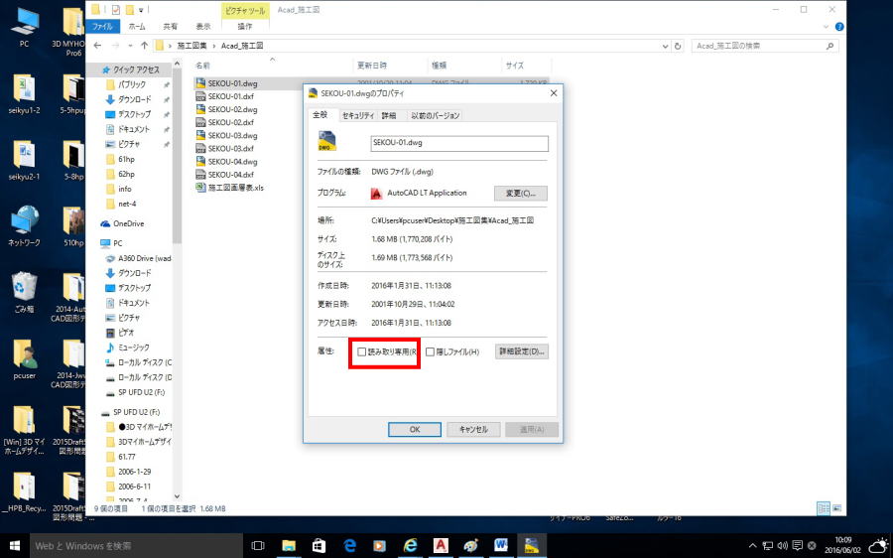Select SEKOU-04.dwg file icon
The image size is (893, 558).
pos(200,162)
